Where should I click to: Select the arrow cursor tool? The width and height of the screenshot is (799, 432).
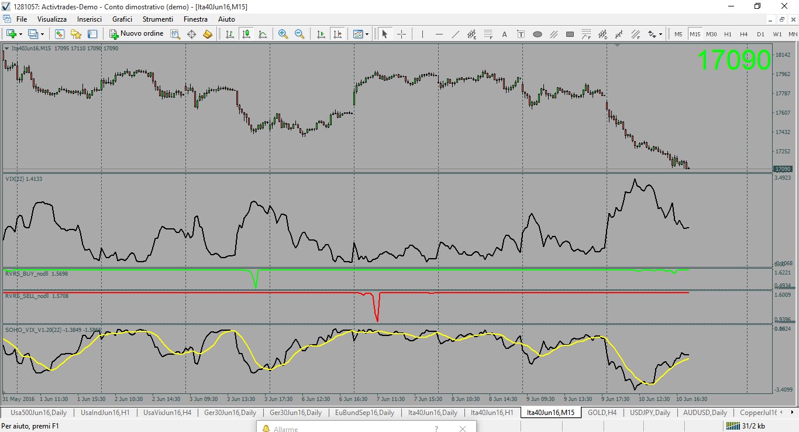(x=385, y=34)
